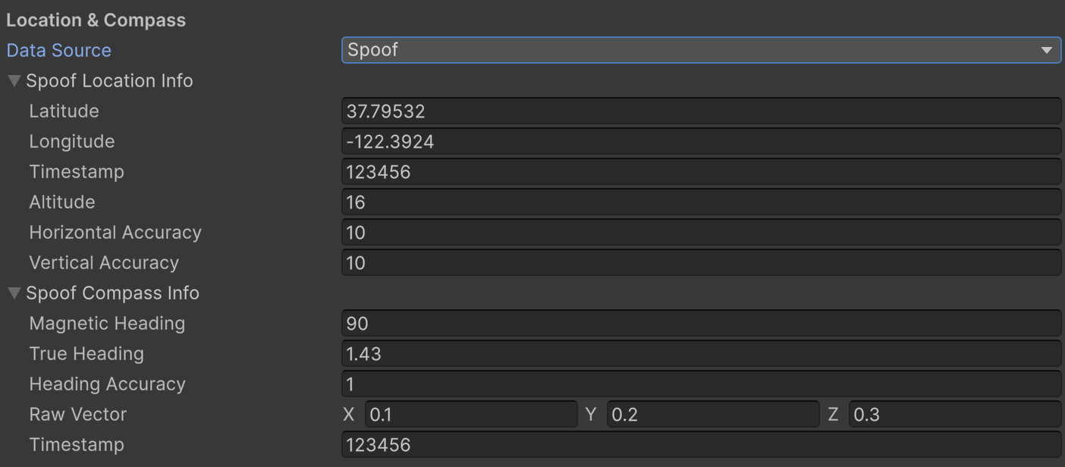Click the Raw Vector Y field showing 0.2
The height and width of the screenshot is (467, 1065).
713,414
